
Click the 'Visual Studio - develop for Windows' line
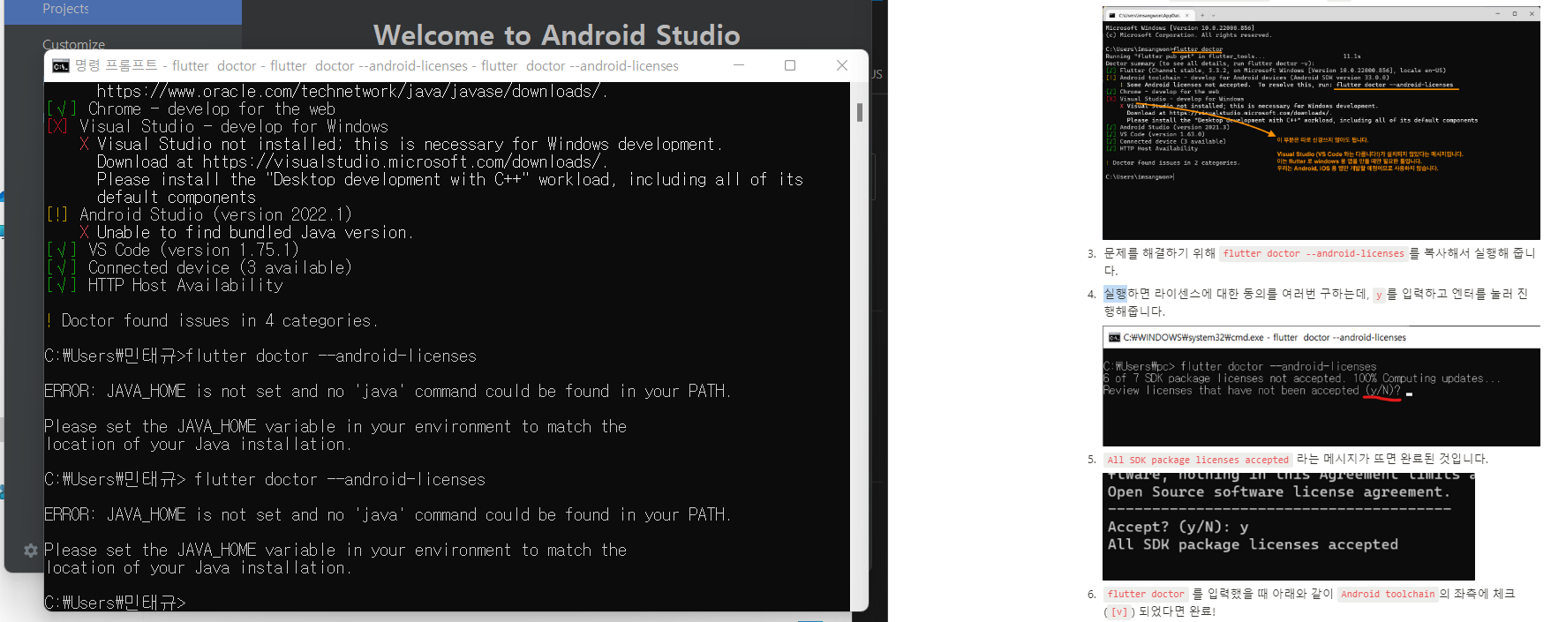217,127
